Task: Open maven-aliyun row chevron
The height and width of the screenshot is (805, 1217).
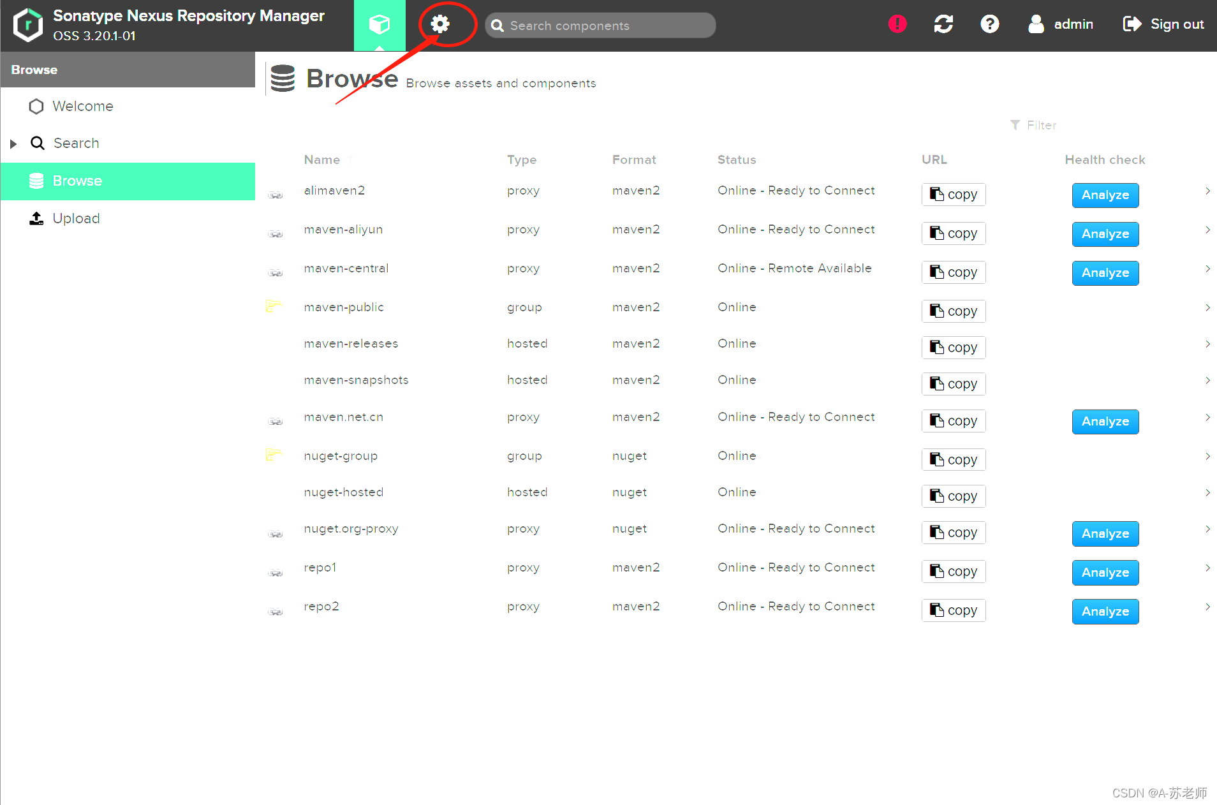Action: (1207, 230)
